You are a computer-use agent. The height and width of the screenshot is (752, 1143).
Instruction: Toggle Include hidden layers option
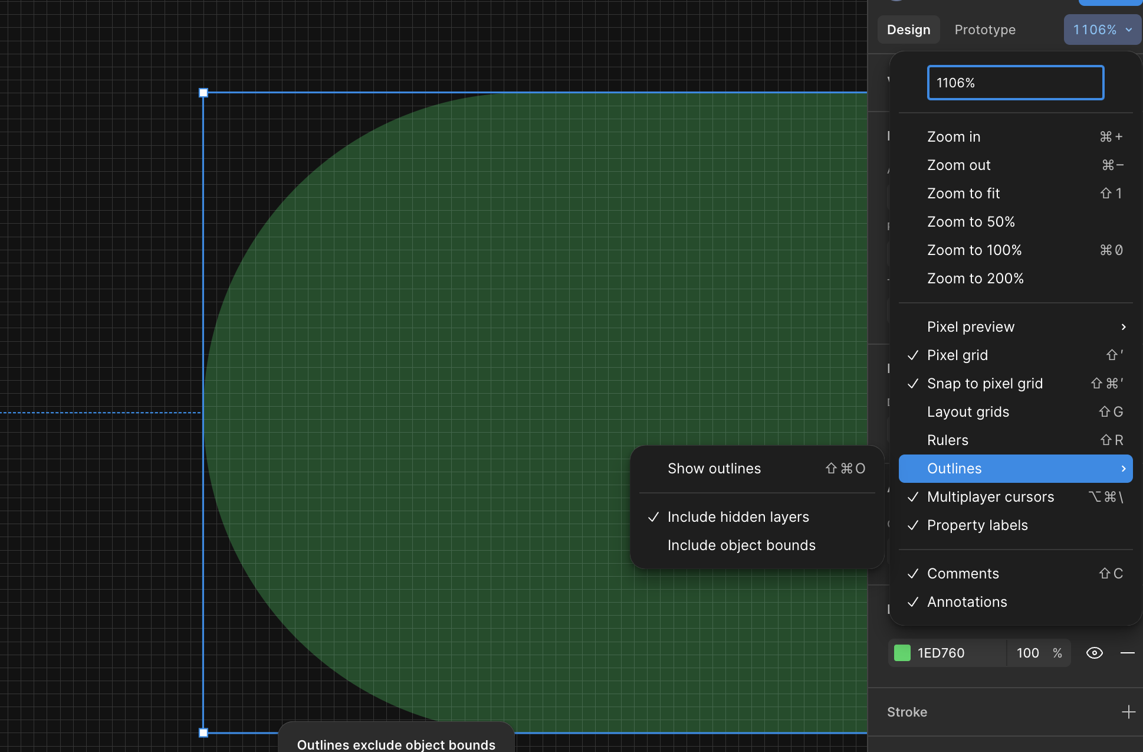(x=738, y=517)
